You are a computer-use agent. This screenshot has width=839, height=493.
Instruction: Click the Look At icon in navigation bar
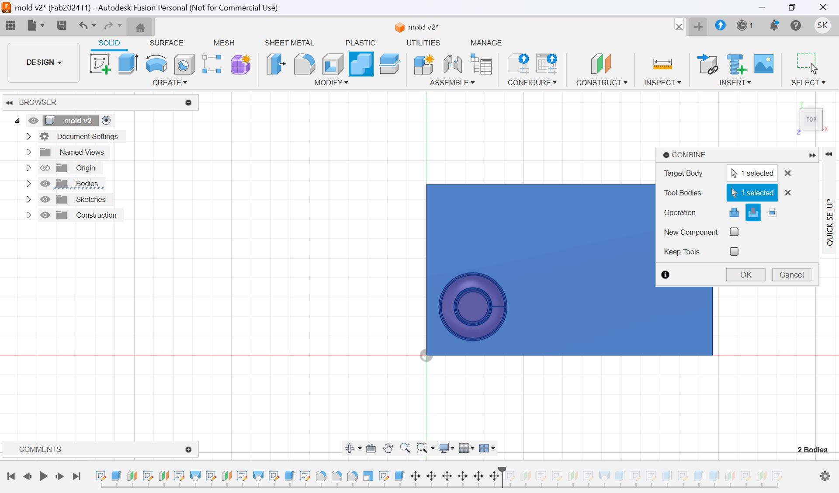tap(371, 448)
